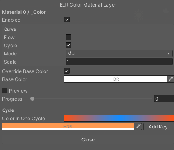
Task: Click the Progress label
Action: point(12,99)
